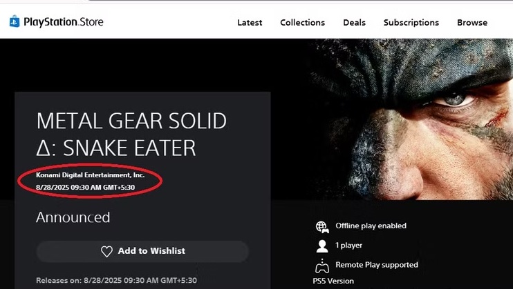Click the Remote Play controller icon
Viewport: 513px width, 289px height.
point(322,266)
